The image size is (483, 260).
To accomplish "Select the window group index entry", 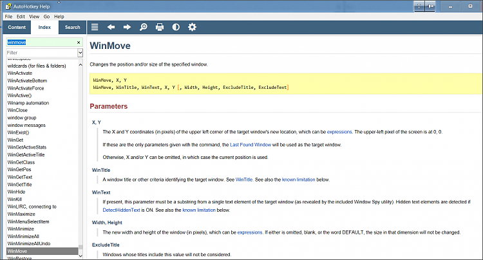I will (21, 118).
